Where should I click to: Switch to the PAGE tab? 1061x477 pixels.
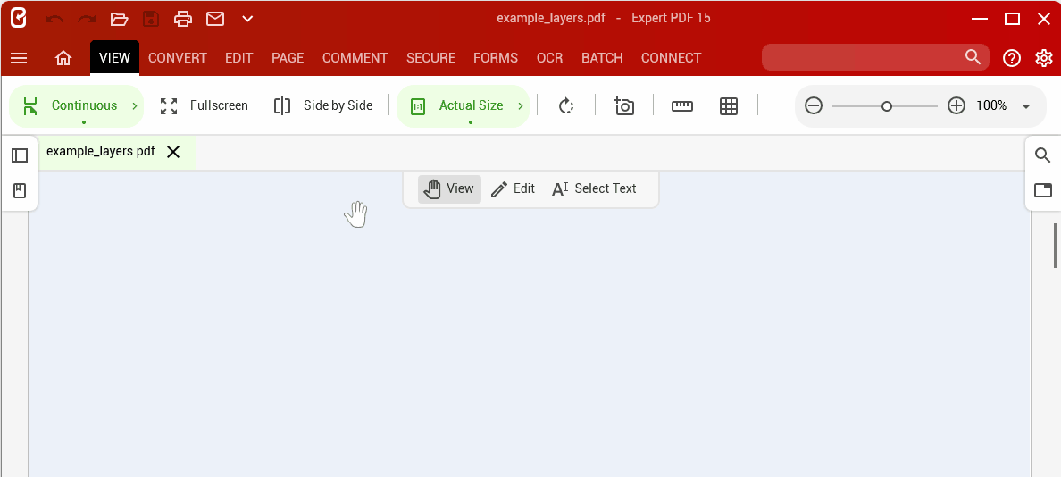[x=288, y=58]
